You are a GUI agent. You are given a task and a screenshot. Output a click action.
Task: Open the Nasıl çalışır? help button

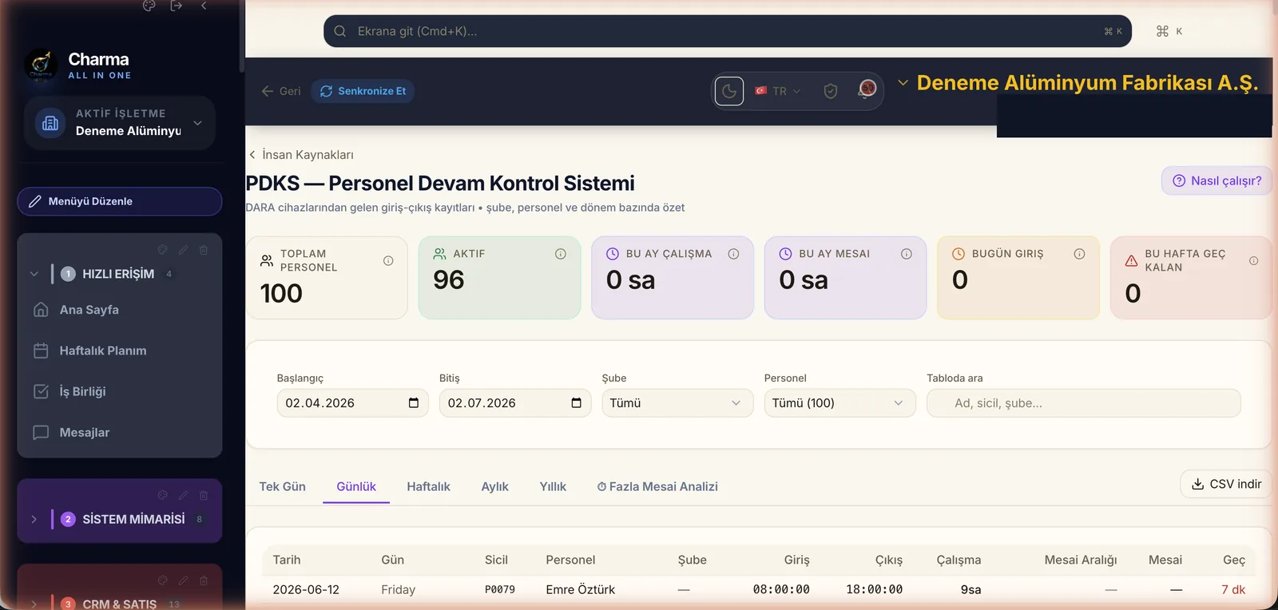(1216, 180)
